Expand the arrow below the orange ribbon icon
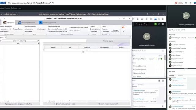 [x=123, y=31]
